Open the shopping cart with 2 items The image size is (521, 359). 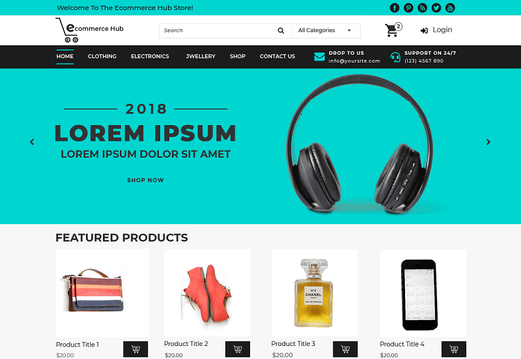point(393,29)
